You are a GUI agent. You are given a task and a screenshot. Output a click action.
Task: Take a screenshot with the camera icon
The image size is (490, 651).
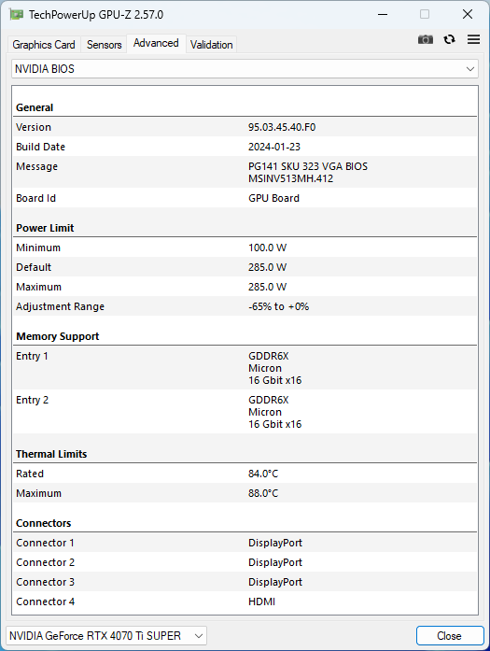coord(426,39)
